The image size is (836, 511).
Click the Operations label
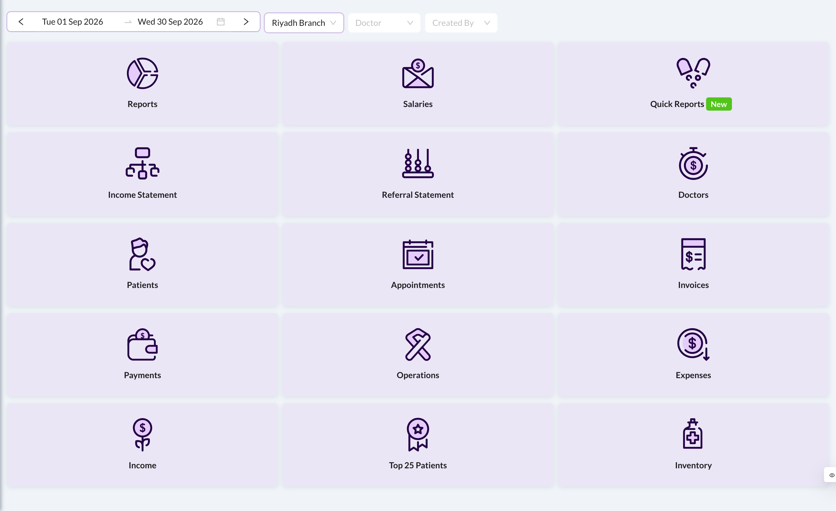(418, 375)
